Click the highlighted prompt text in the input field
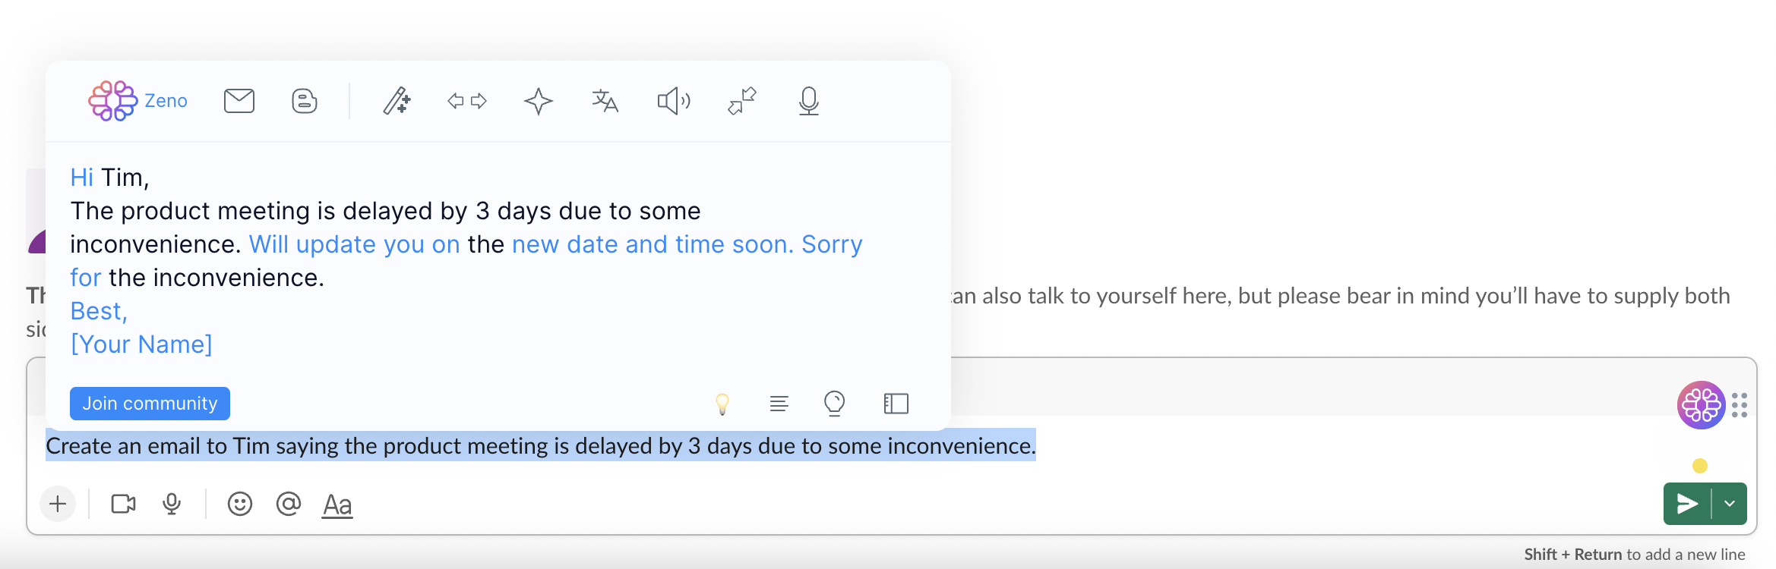 [541, 446]
